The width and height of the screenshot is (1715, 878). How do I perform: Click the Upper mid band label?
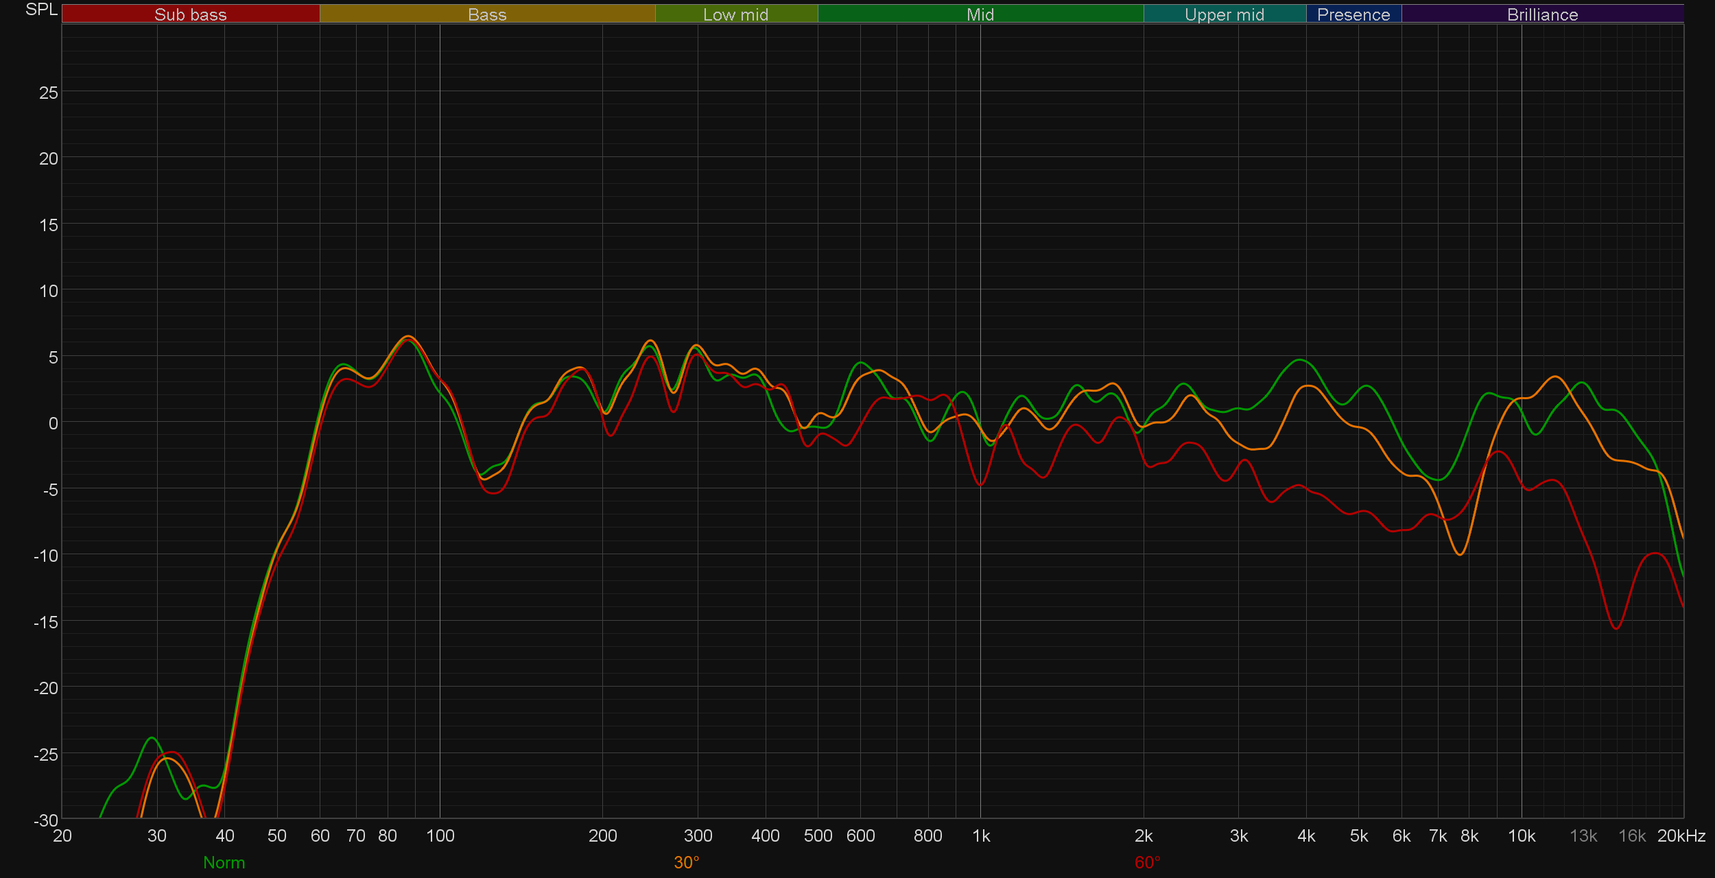point(1224,14)
